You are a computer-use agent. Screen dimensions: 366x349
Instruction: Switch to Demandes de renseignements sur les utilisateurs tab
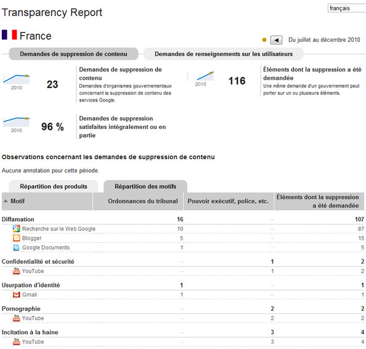[x=223, y=54]
